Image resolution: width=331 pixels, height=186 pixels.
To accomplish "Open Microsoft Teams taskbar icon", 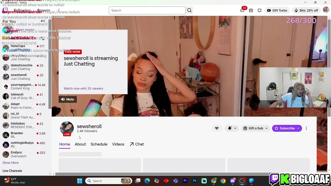I will 176,181.
